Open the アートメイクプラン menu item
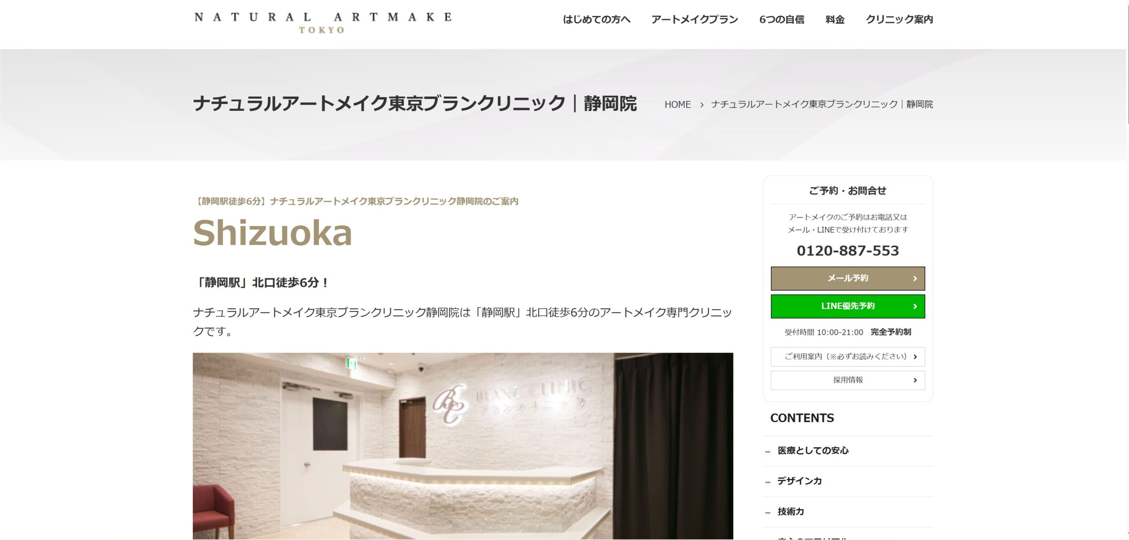Screen dimensions: 1129x540 click(x=695, y=19)
